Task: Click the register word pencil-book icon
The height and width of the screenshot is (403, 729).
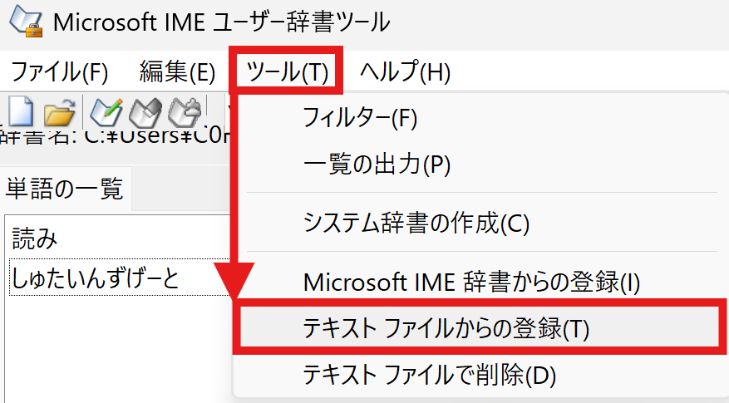Action: coord(106,112)
